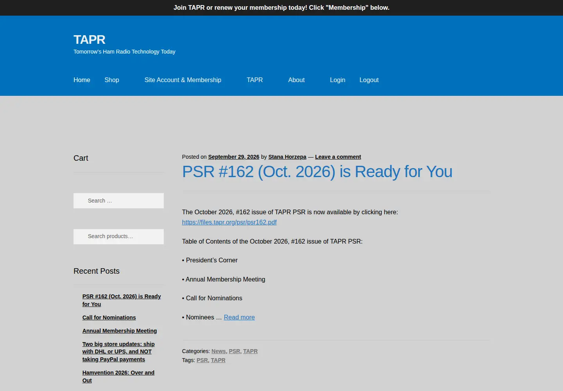Click the Login navigation link

337,80
